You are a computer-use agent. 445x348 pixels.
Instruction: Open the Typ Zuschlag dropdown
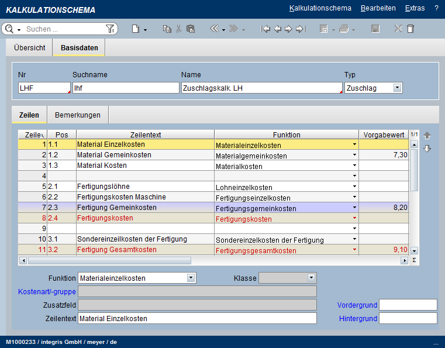click(397, 88)
